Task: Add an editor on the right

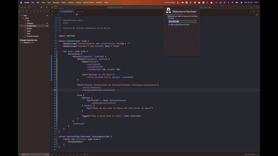Action: pos(258,11)
